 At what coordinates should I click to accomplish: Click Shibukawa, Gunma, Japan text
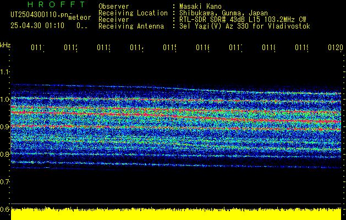pyautogui.click(x=223, y=13)
